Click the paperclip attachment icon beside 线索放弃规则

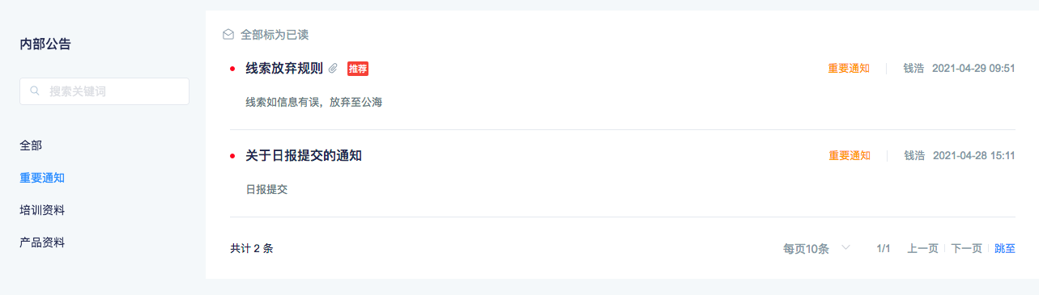333,69
